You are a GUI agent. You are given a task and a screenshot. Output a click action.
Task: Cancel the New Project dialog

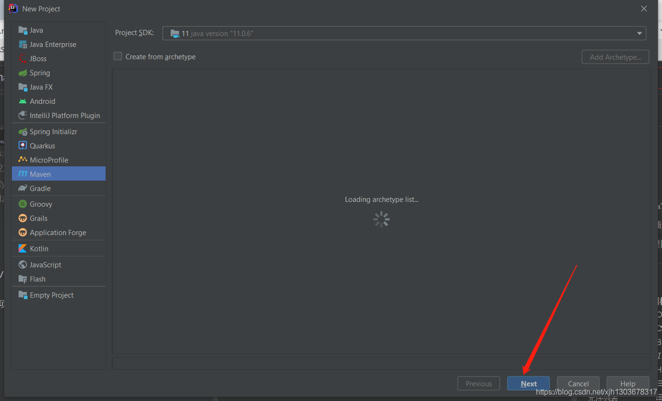[x=578, y=383]
